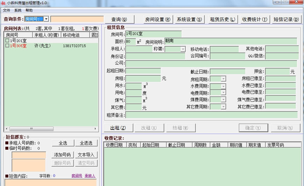
Task: Check the box for 1号201室 row
Action: click(x=7, y=40)
